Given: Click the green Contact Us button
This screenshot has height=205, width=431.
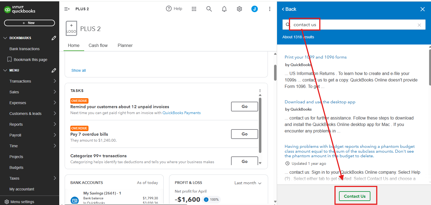Looking at the screenshot, I should (355, 196).
